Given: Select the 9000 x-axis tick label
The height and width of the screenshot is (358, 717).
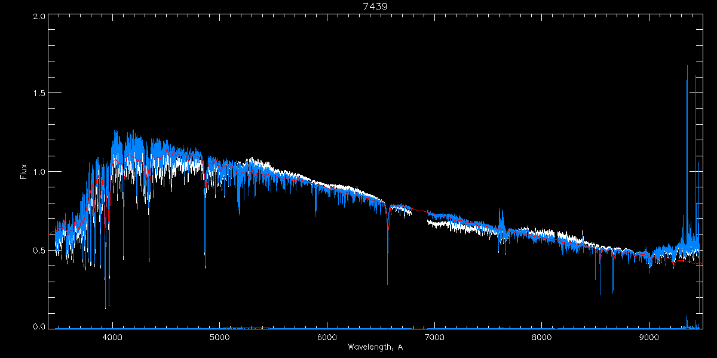Looking at the screenshot, I should (649, 337).
